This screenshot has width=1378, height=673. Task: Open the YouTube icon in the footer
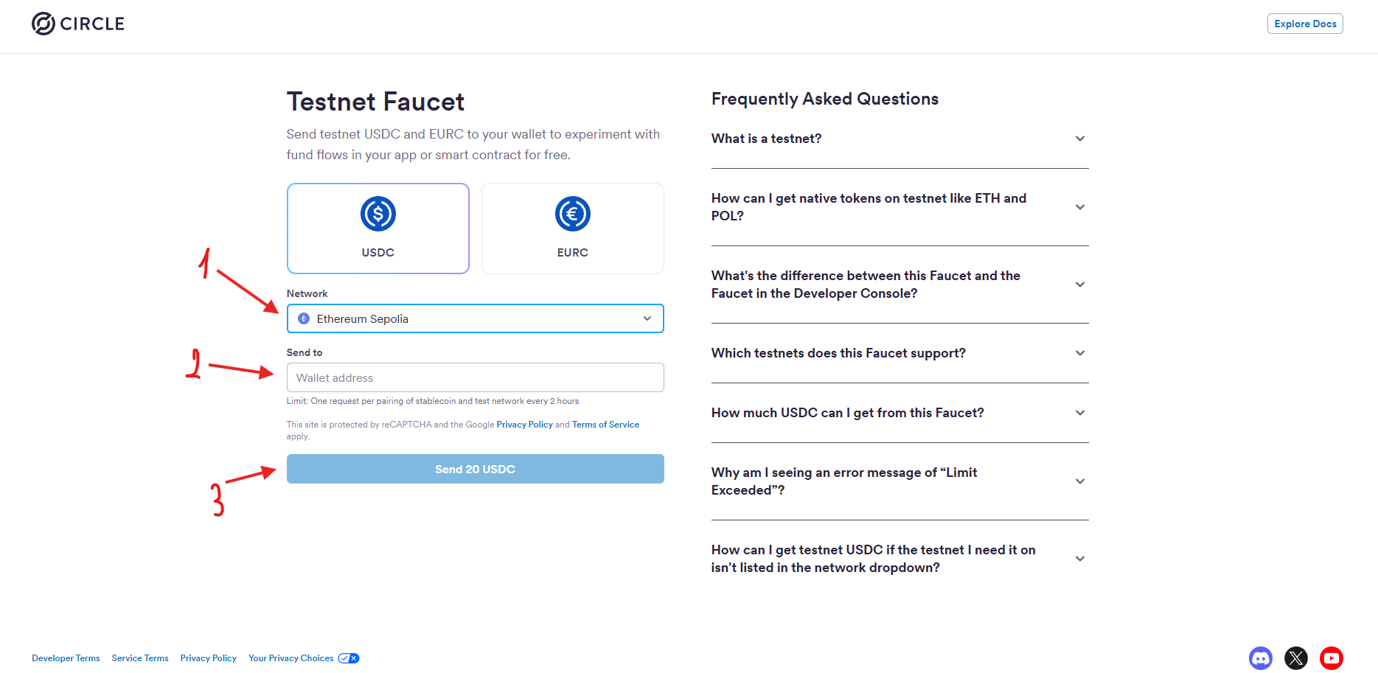(1331, 658)
